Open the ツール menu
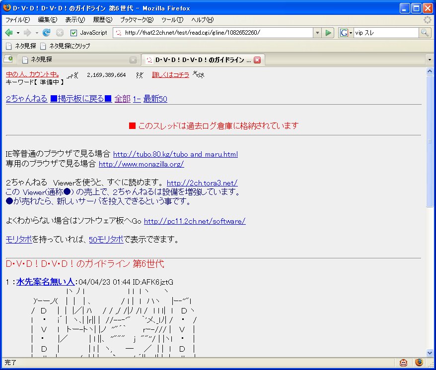436x370 pixels. click(x=172, y=20)
